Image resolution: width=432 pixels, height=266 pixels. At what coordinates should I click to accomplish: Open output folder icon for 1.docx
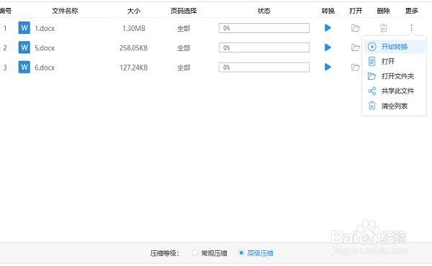click(x=356, y=28)
